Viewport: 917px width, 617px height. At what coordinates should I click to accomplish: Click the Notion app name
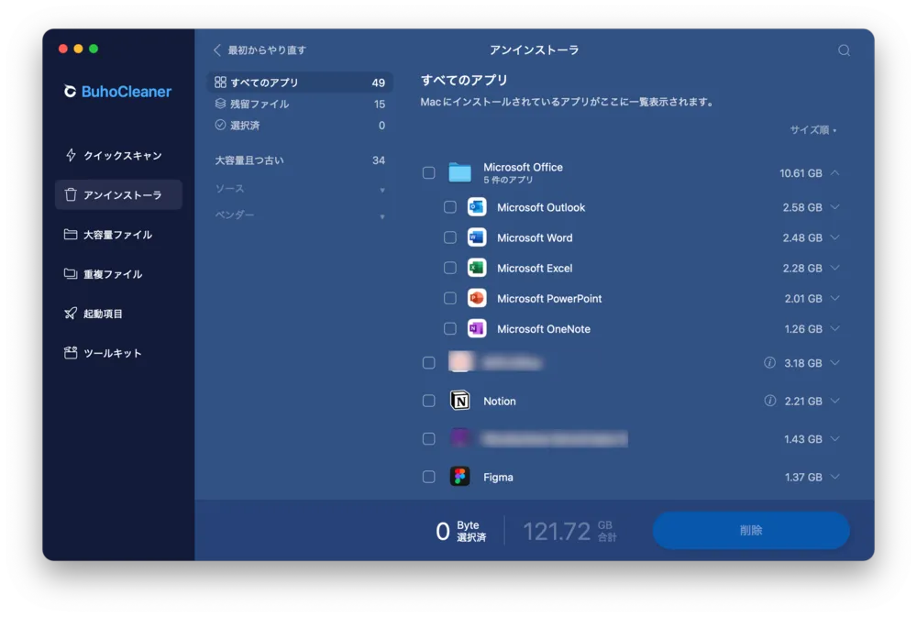point(500,402)
